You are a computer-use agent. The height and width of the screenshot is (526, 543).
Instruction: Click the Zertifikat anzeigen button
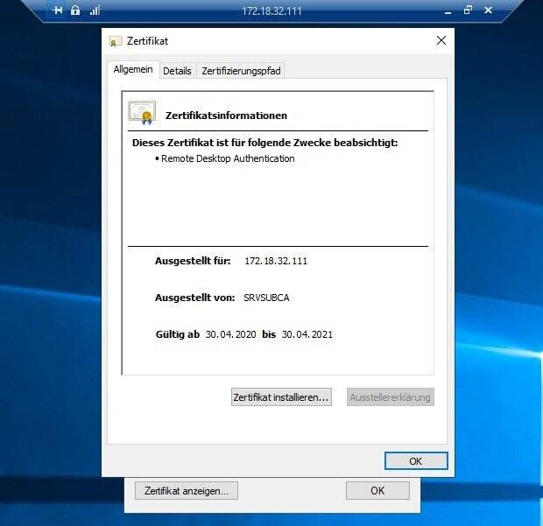pyautogui.click(x=186, y=491)
